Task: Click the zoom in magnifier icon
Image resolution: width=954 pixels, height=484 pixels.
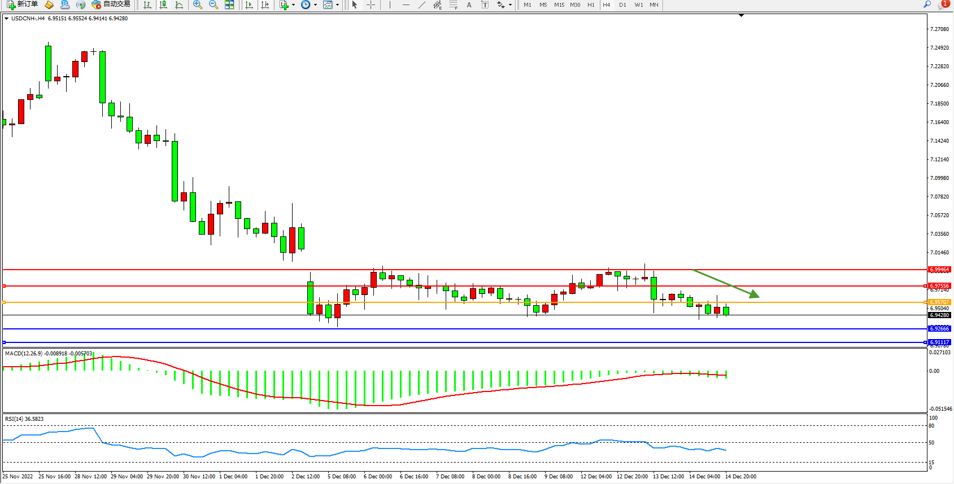Action: click(198, 5)
